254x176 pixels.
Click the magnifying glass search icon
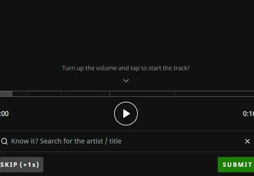[4, 141]
